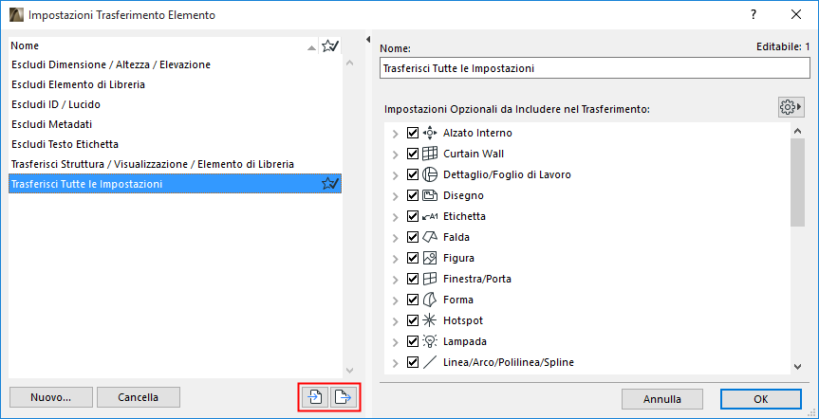The height and width of the screenshot is (419, 819).
Task: Click the Hotspot element icon
Action: (x=429, y=320)
